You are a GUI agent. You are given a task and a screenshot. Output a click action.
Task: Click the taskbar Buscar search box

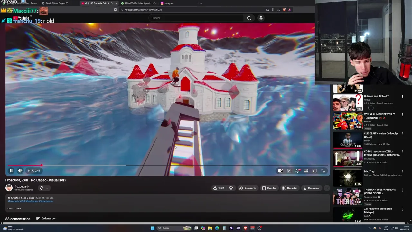click(x=174, y=228)
